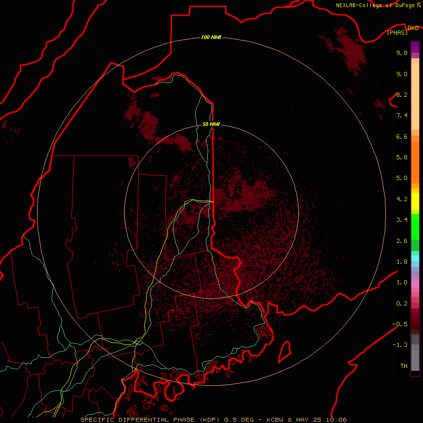
Task: Pick the bright green color scale segment
Action: (415, 227)
